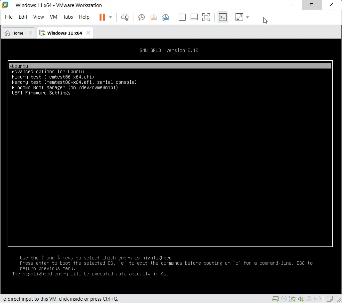This screenshot has width=342, height=303.
Task: Take a snapshot of this virtual machine
Action: (x=141, y=17)
